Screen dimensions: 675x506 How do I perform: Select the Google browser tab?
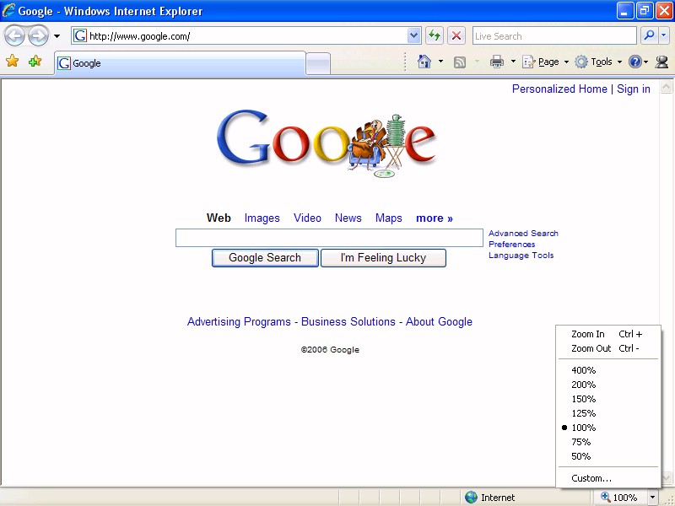[x=180, y=63]
